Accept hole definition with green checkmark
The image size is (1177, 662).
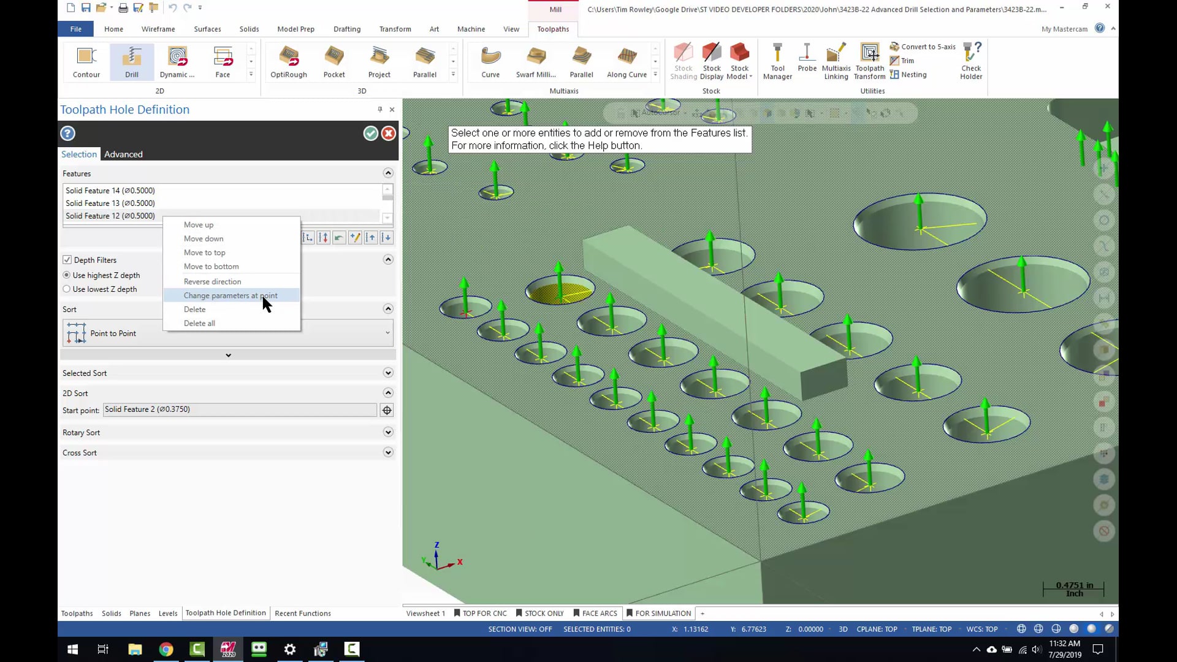coord(370,134)
